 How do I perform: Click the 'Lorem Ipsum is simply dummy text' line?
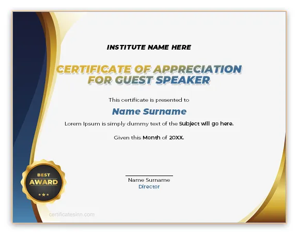click(149, 124)
